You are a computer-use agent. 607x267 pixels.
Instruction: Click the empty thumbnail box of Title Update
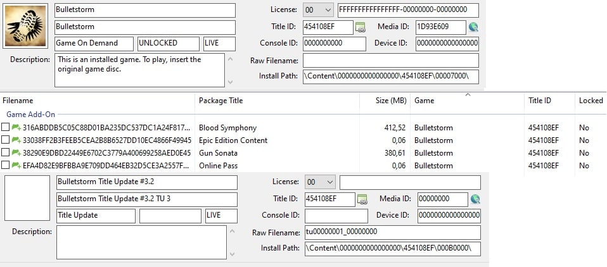[27, 198]
